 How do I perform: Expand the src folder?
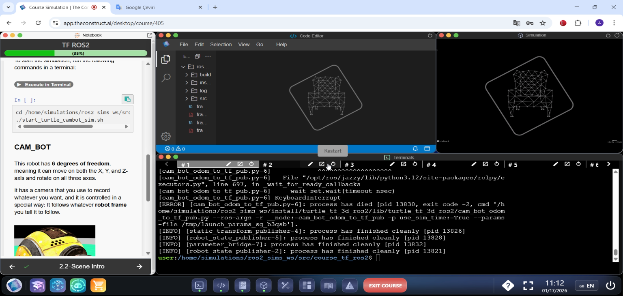coord(187,99)
